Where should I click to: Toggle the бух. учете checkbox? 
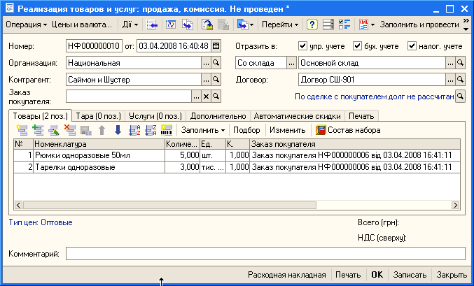(357, 46)
